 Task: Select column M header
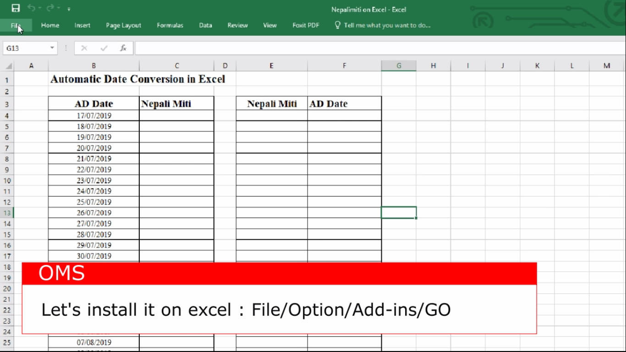pos(607,66)
